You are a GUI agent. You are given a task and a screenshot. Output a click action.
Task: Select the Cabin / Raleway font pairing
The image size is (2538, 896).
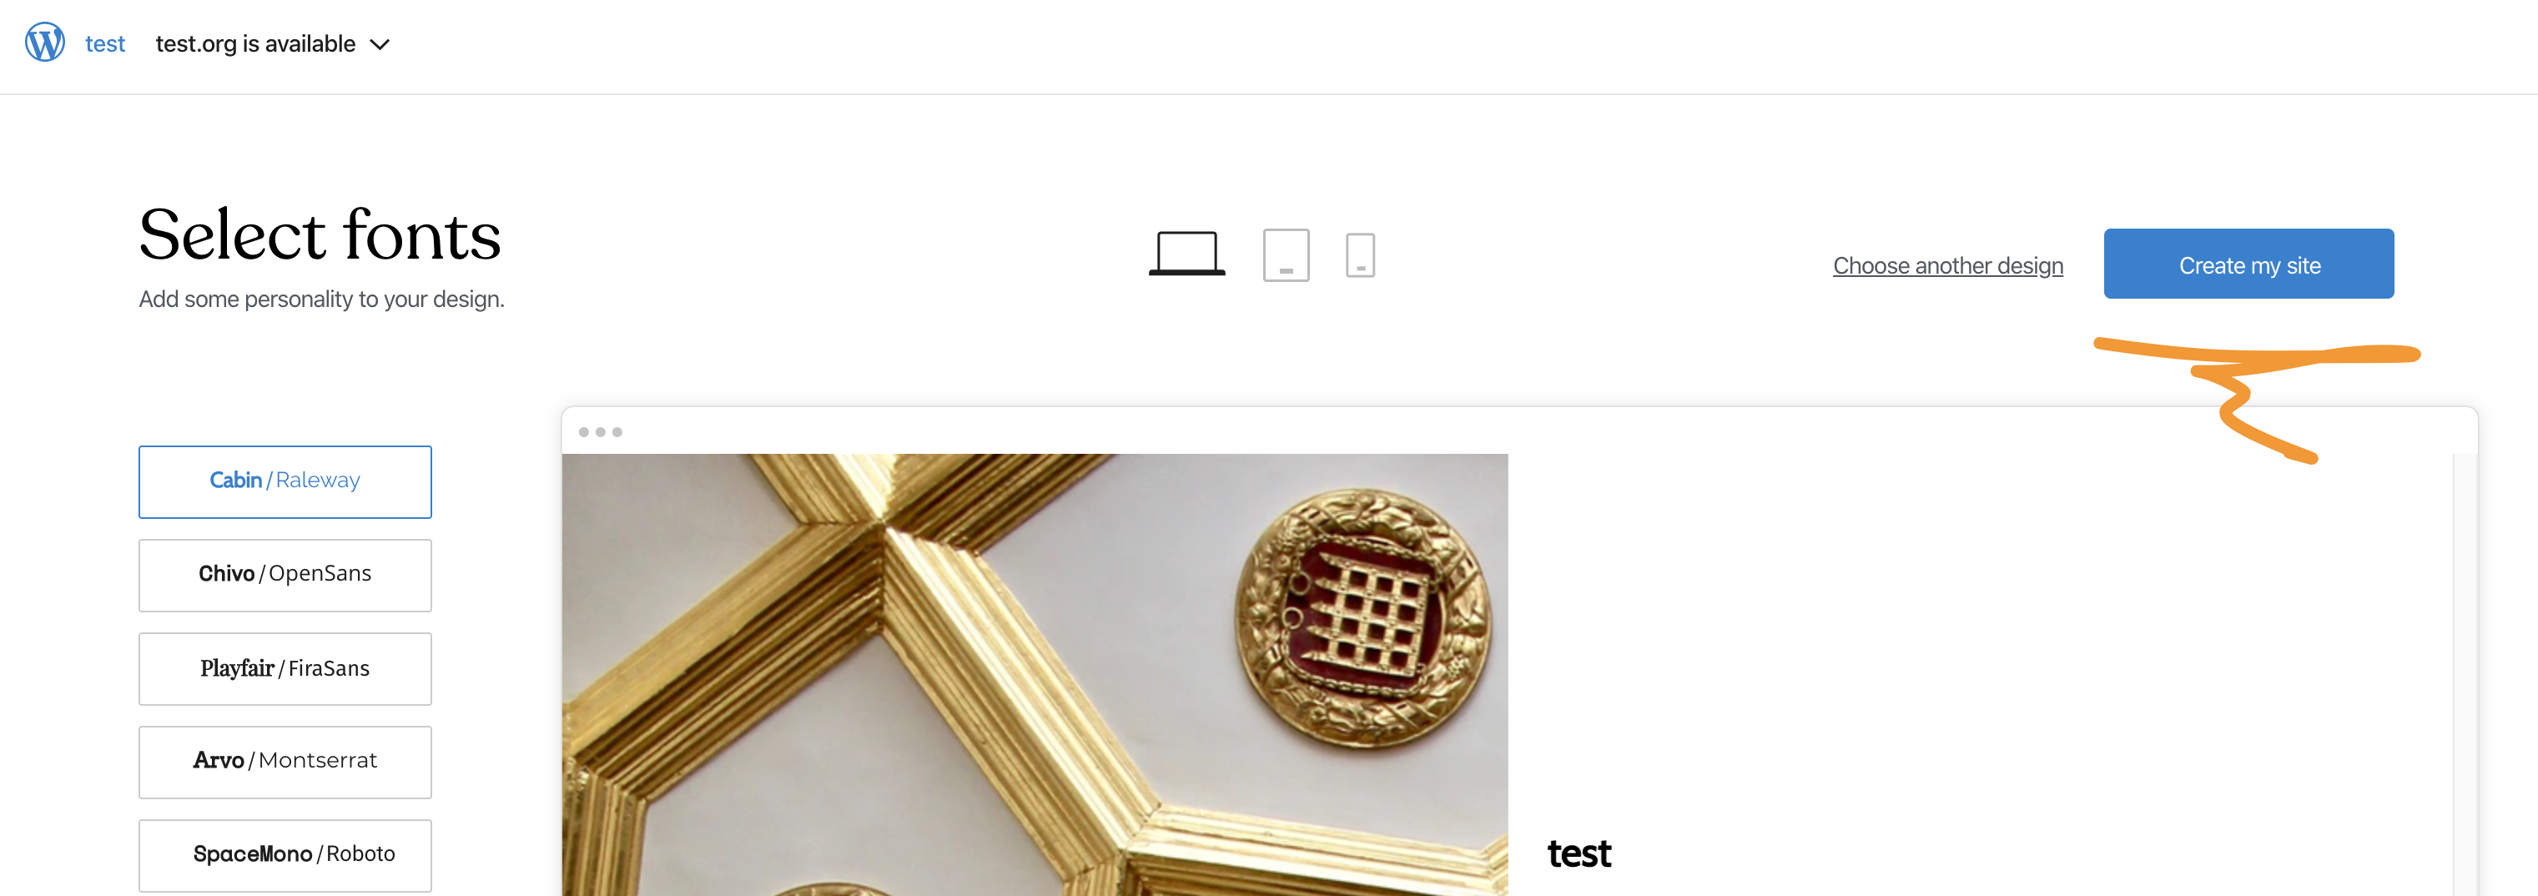pyautogui.click(x=285, y=481)
